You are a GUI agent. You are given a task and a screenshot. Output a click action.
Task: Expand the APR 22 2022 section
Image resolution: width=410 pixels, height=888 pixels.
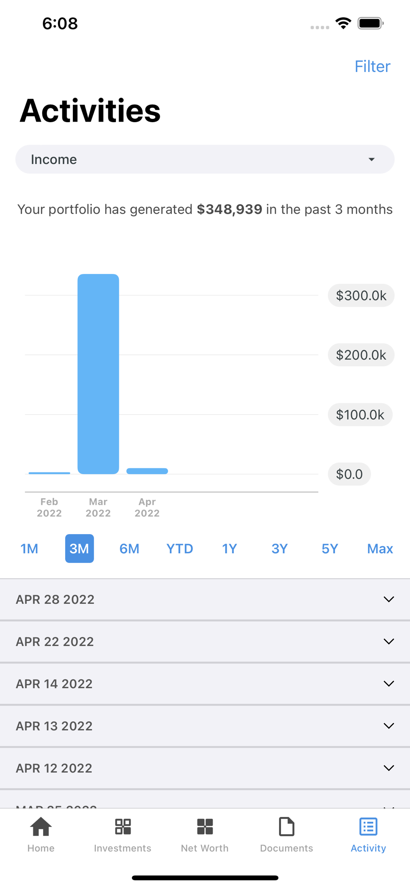(389, 642)
